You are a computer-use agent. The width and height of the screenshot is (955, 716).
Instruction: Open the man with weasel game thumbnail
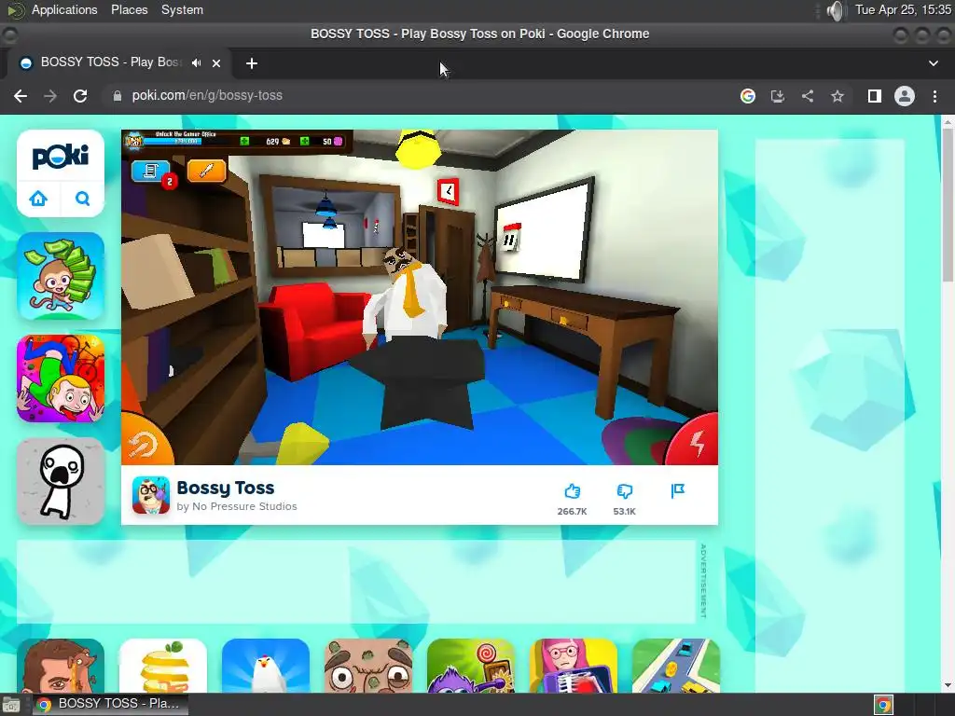(61, 666)
